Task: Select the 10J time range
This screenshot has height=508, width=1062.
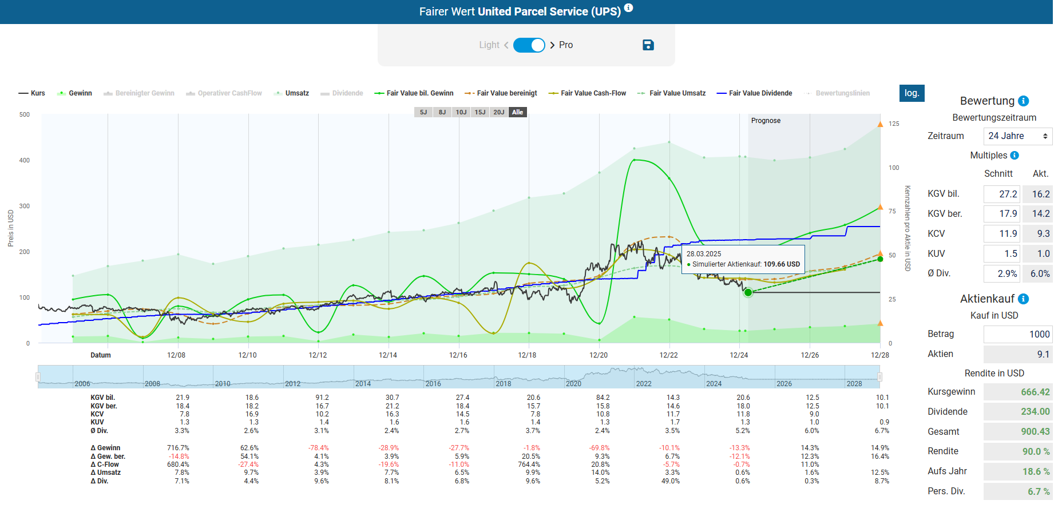Action: coord(461,112)
